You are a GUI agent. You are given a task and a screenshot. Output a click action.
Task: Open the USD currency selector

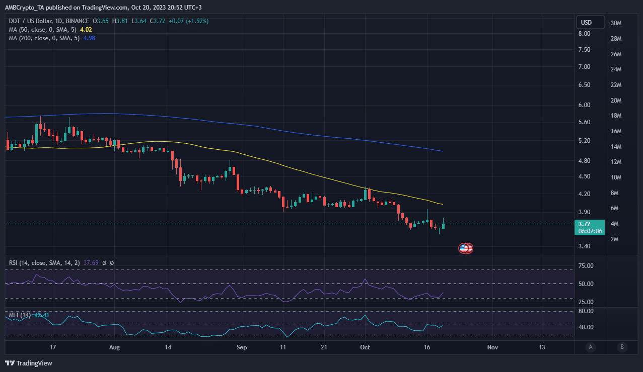(x=590, y=22)
